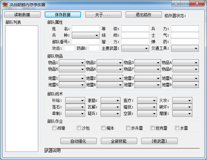Click into the 兵力 field
Viewport: 207px width, 160px height.
pyautogui.click(x=185, y=29)
